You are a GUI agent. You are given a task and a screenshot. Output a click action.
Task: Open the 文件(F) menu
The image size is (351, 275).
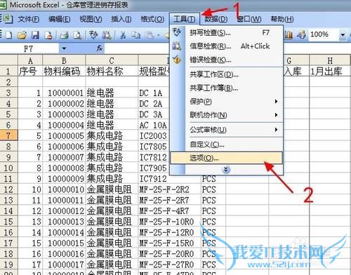point(29,19)
